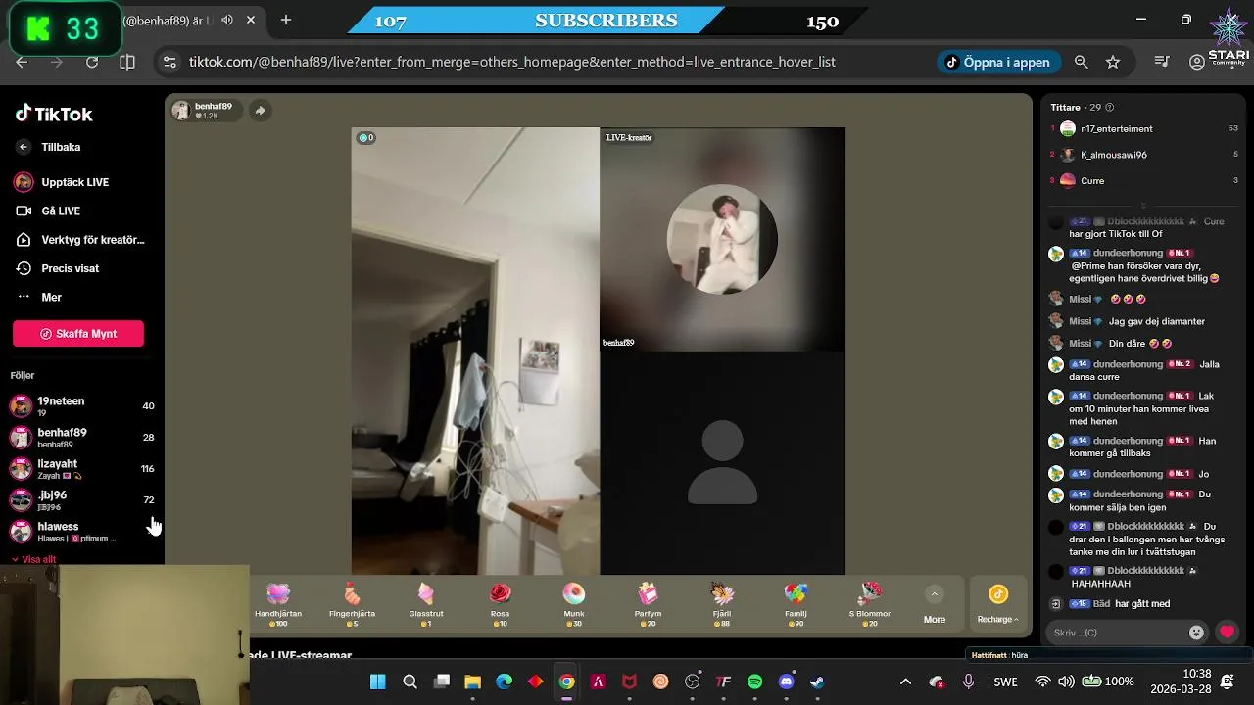Screen dimensions: 1254x705
Task: Send the Handhjärtan gift
Action: (278, 604)
